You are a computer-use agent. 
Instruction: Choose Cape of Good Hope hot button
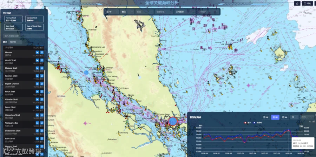35,27
